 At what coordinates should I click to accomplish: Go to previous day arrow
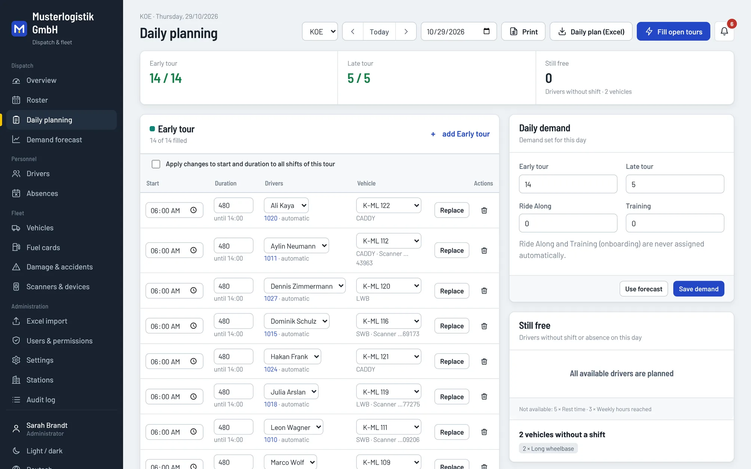(353, 32)
